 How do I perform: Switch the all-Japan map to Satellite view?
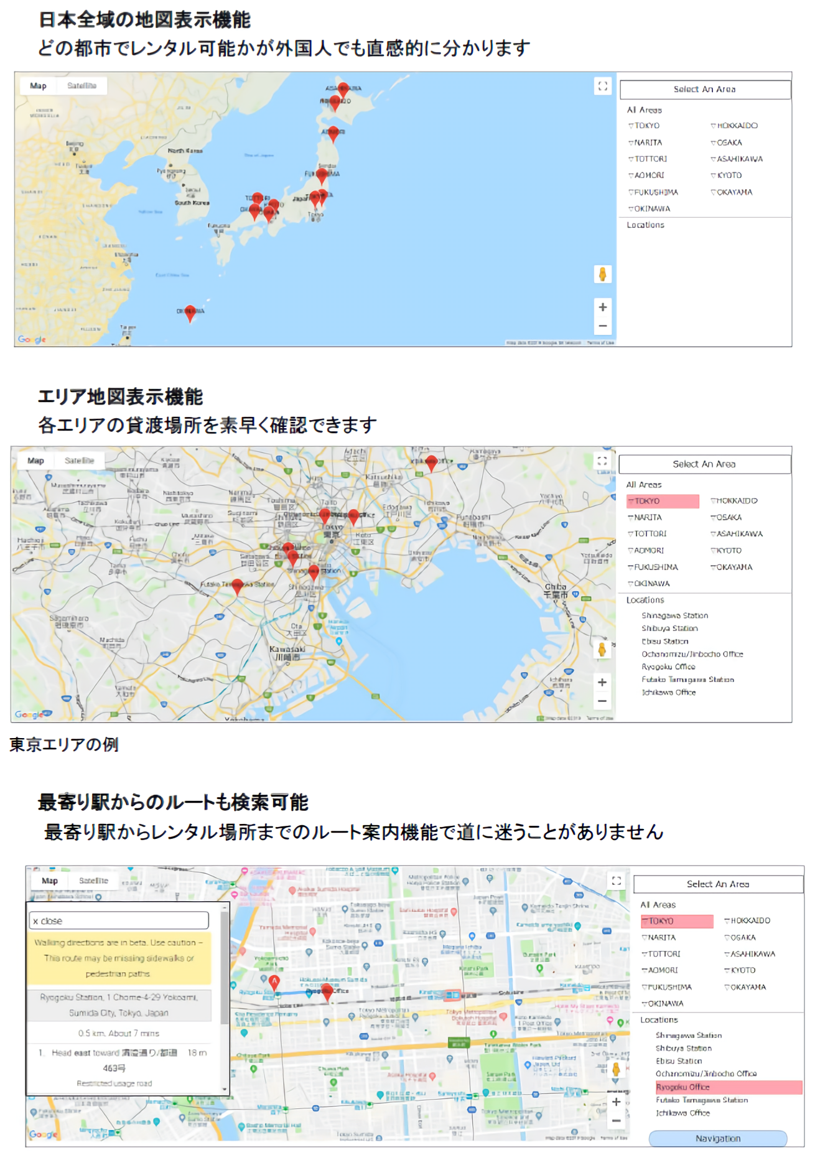click(82, 86)
